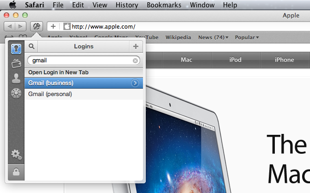Click the add bookmark plus button
Image resolution: width=310 pixels, height=193 pixels.
[53, 26]
